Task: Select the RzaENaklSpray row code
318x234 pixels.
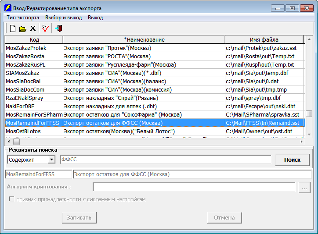Action: (x=34, y=98)
